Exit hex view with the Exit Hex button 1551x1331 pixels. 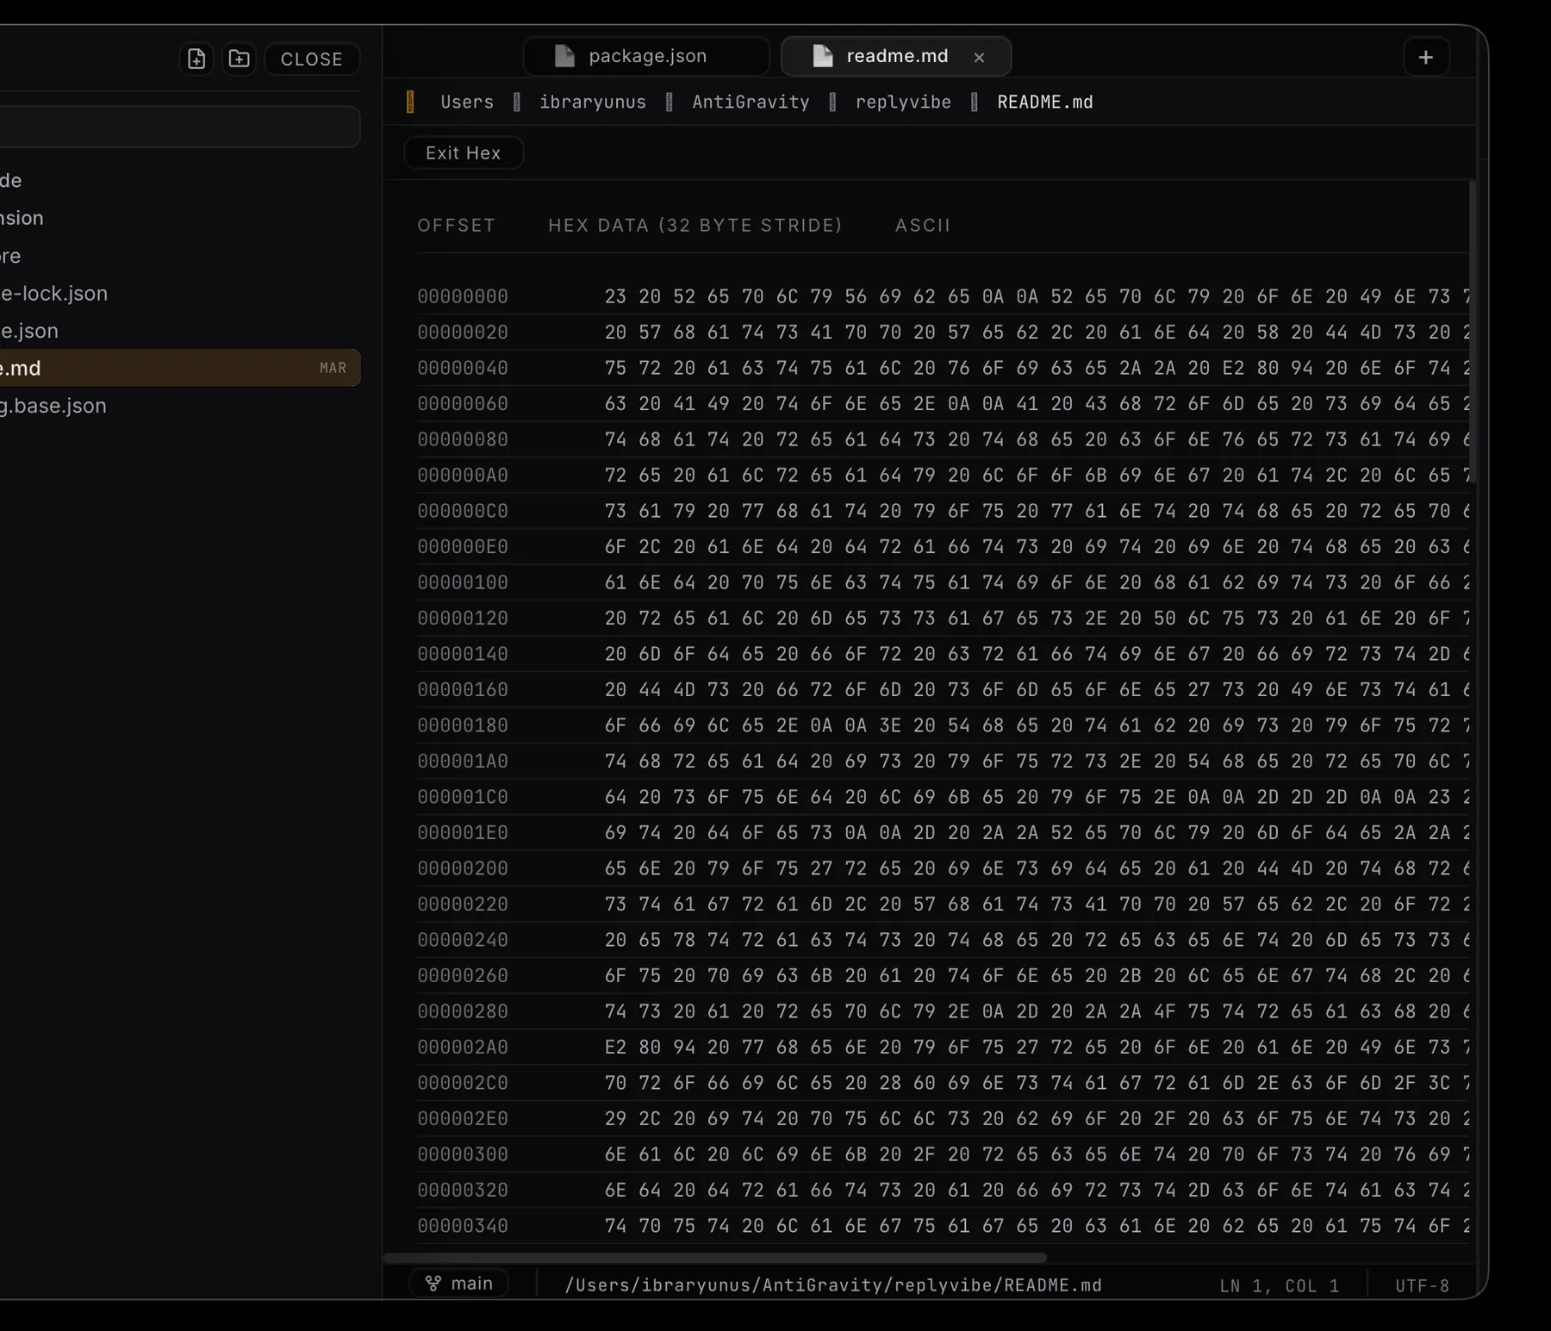(464, 152)
